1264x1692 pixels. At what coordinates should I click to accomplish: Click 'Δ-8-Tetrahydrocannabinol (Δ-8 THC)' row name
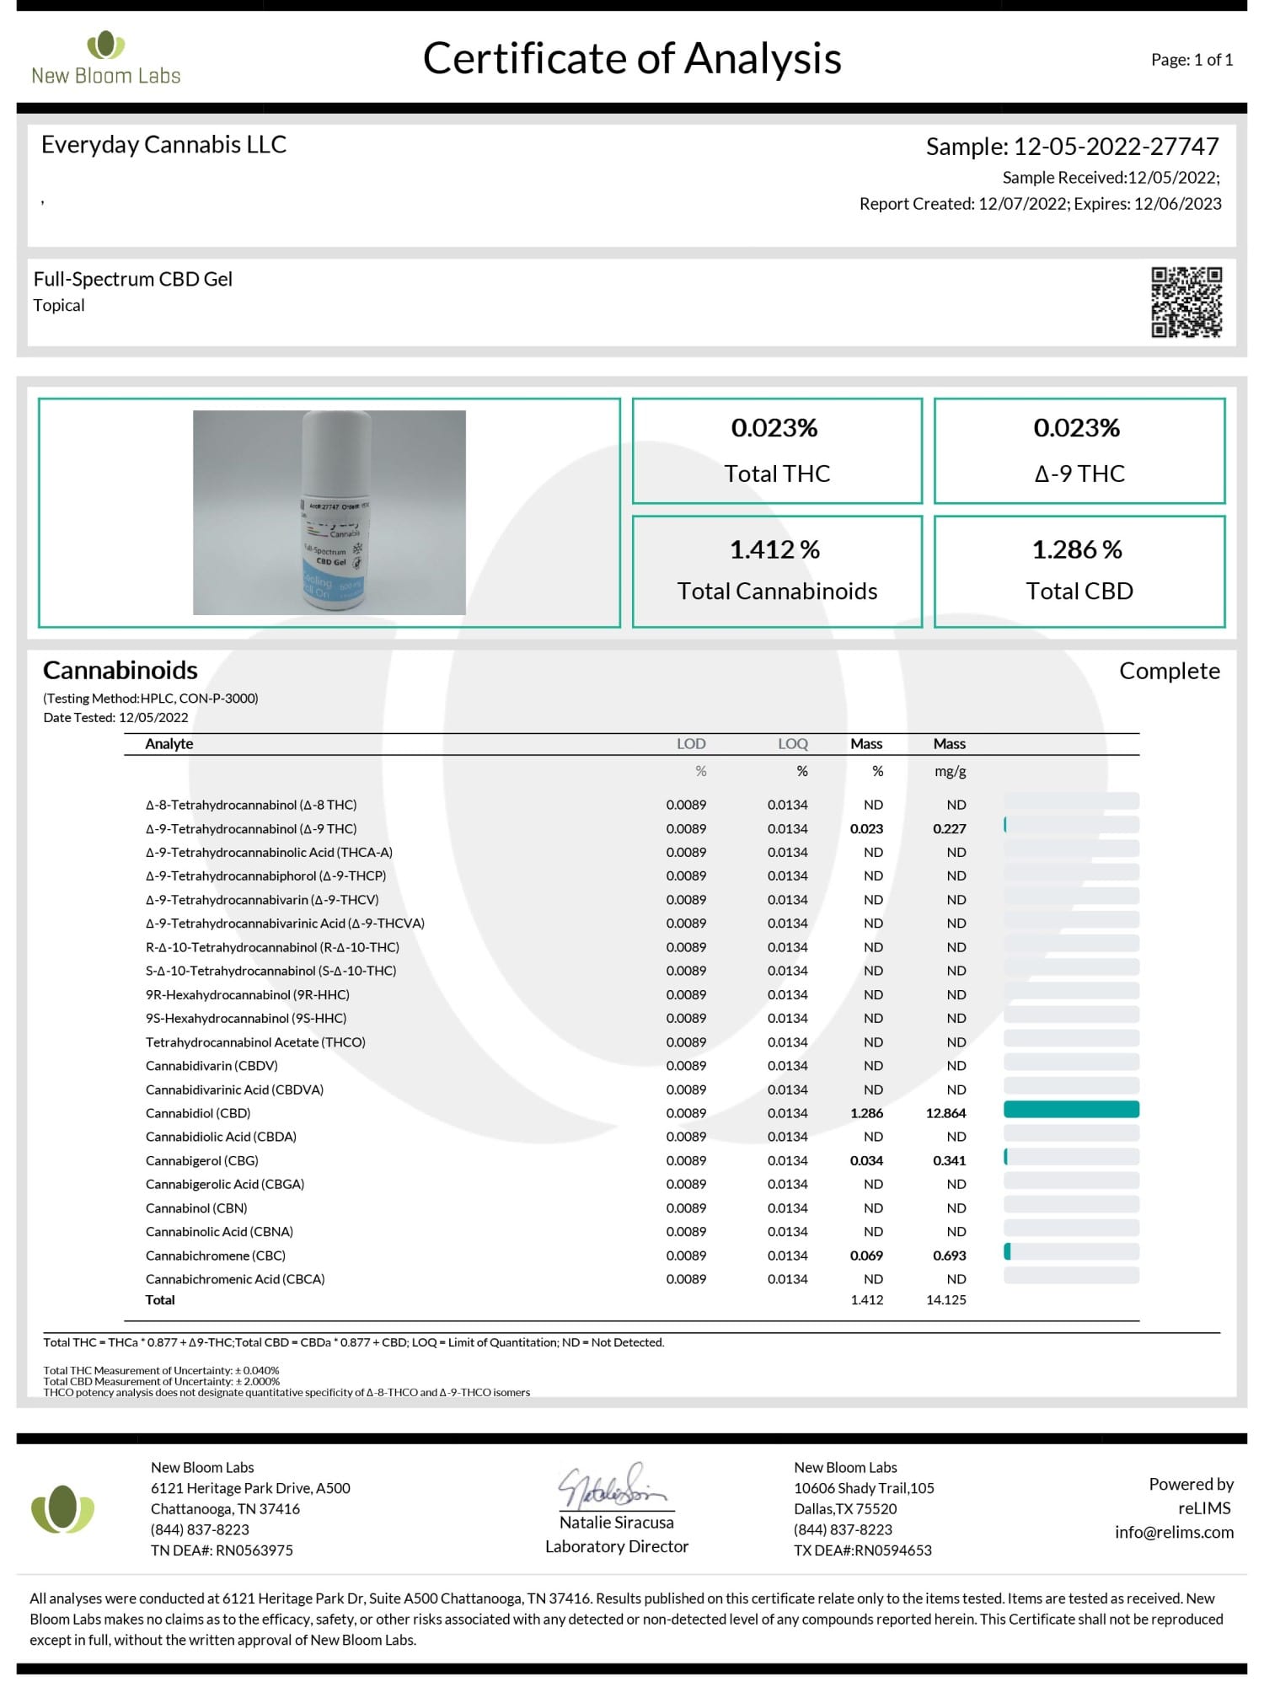[x=251, y=806]
